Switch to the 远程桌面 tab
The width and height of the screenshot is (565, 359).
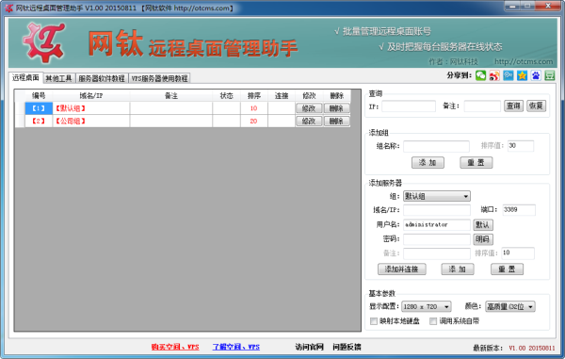pos(25,77)
